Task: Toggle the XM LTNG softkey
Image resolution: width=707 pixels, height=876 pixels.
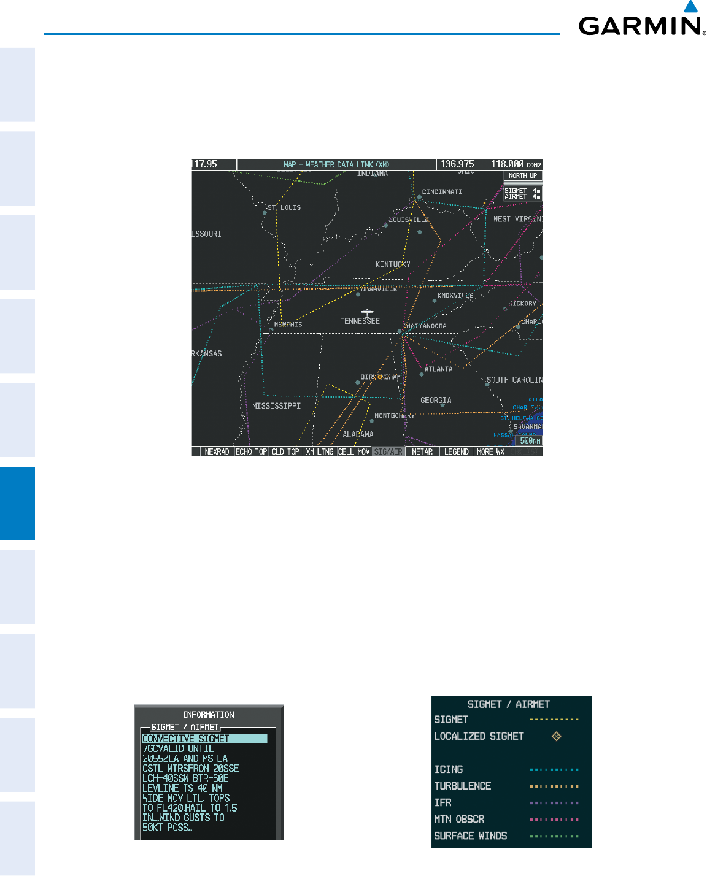Action: 320,451
